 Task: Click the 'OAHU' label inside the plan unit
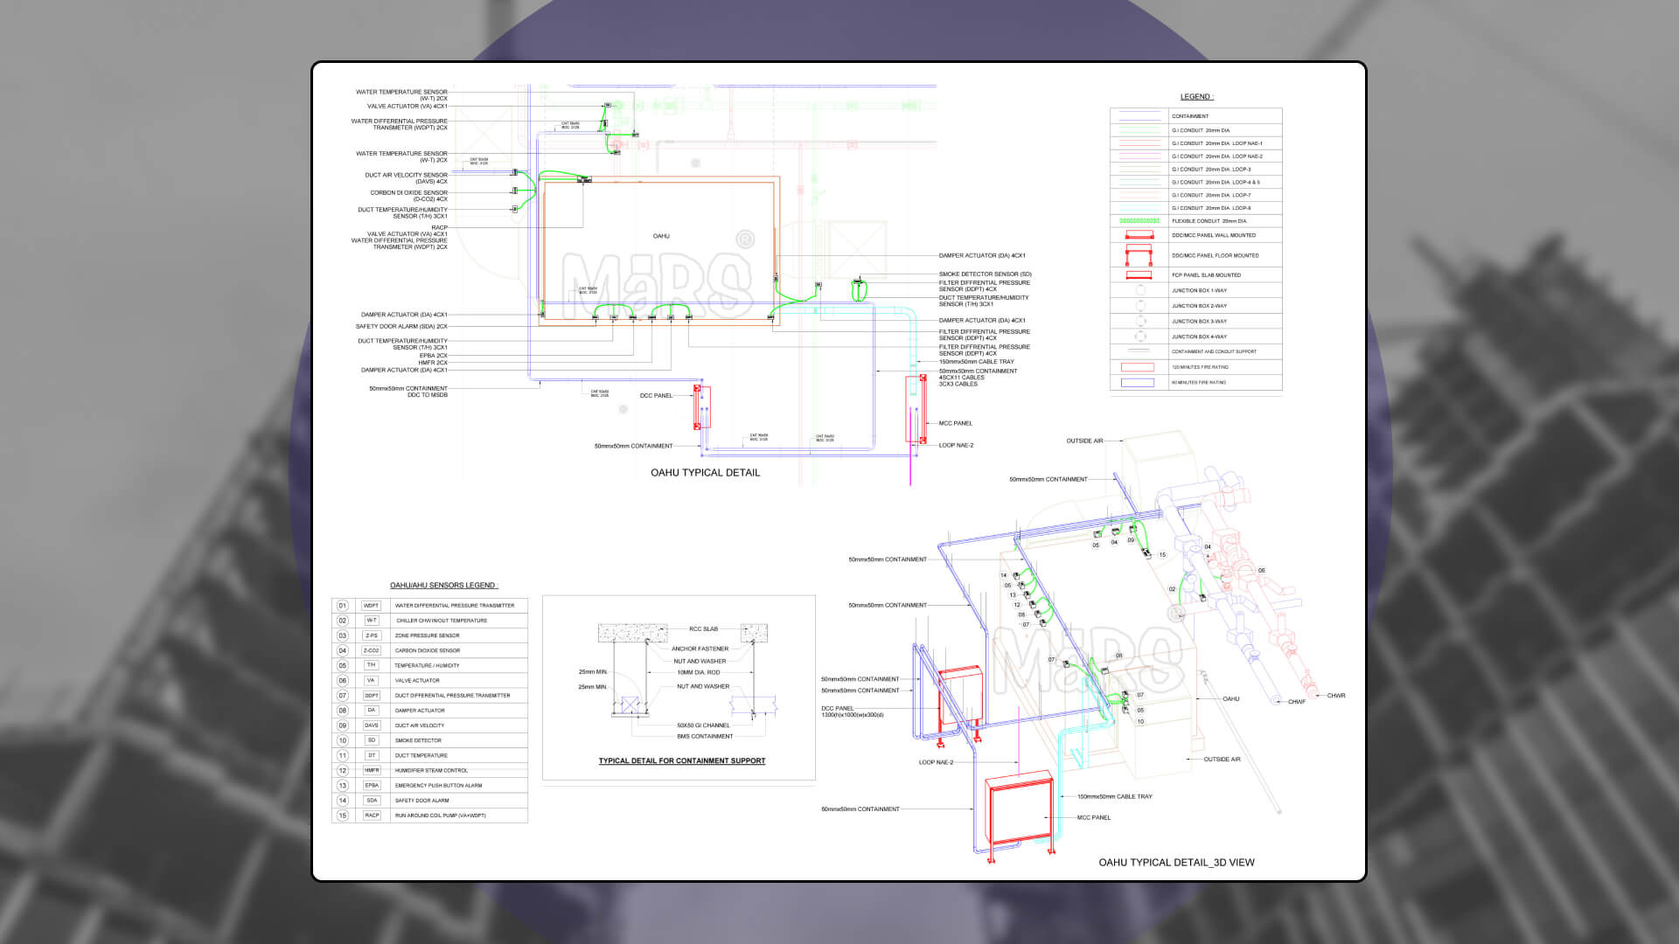click(x=661, y=237)
